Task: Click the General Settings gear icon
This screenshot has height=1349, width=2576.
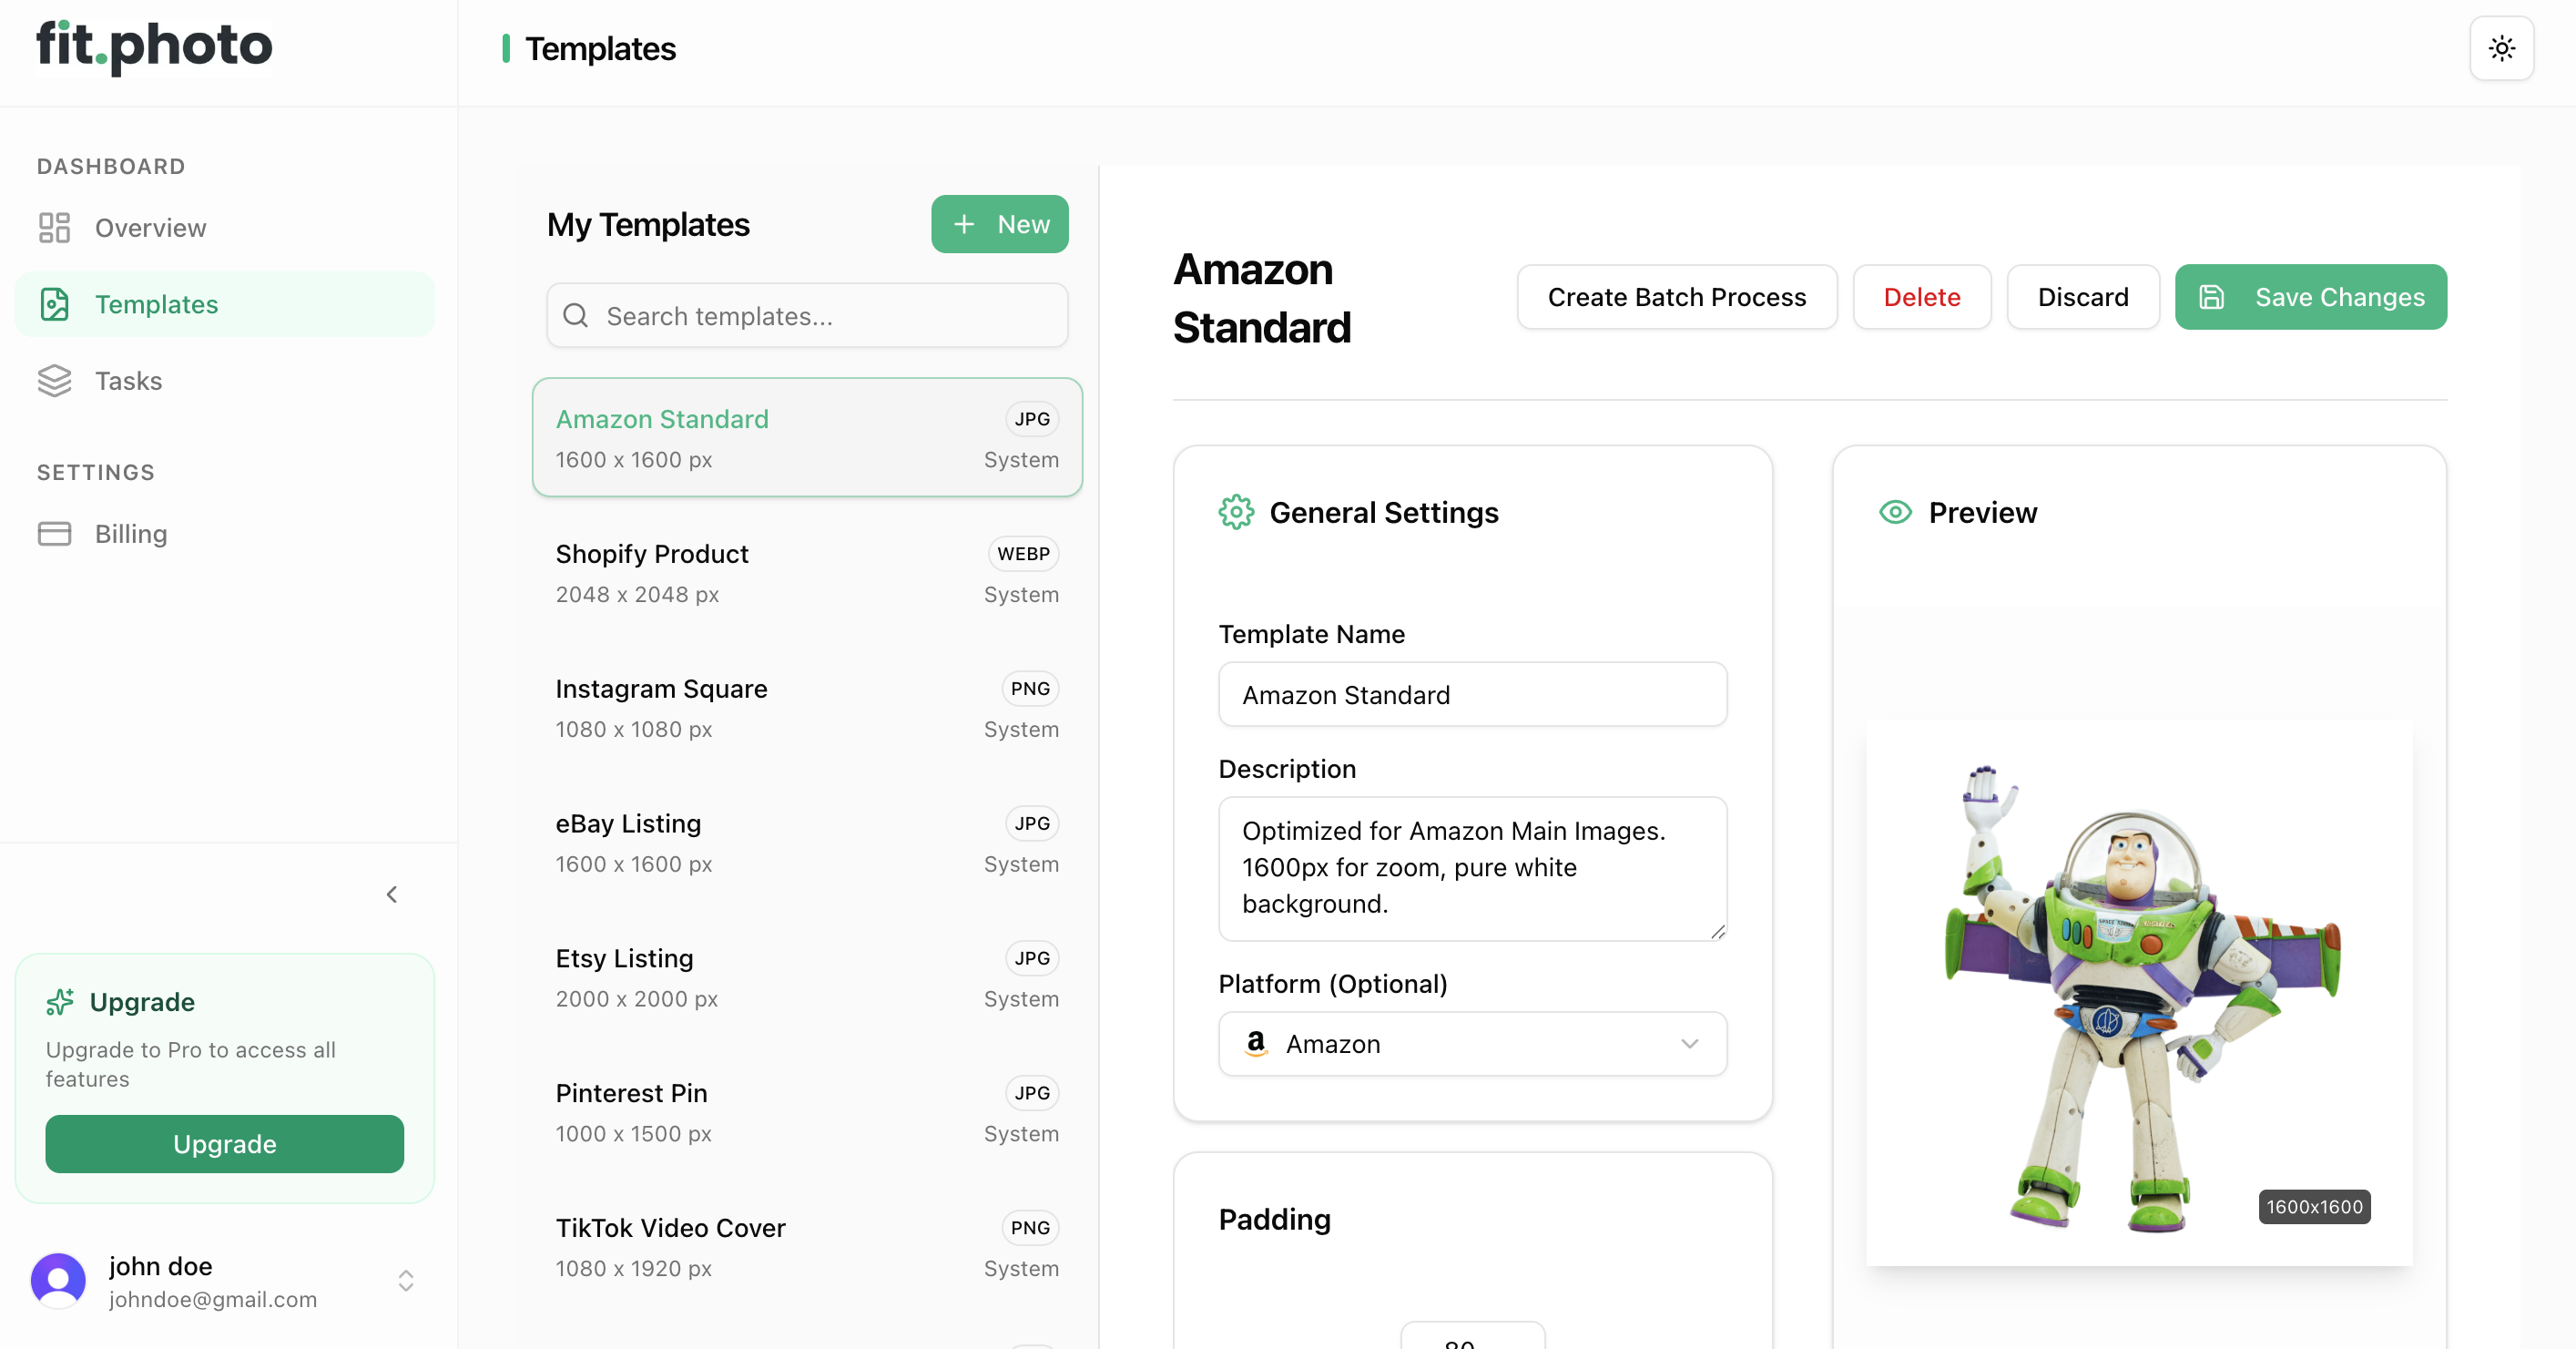Action: (1236, 512)
